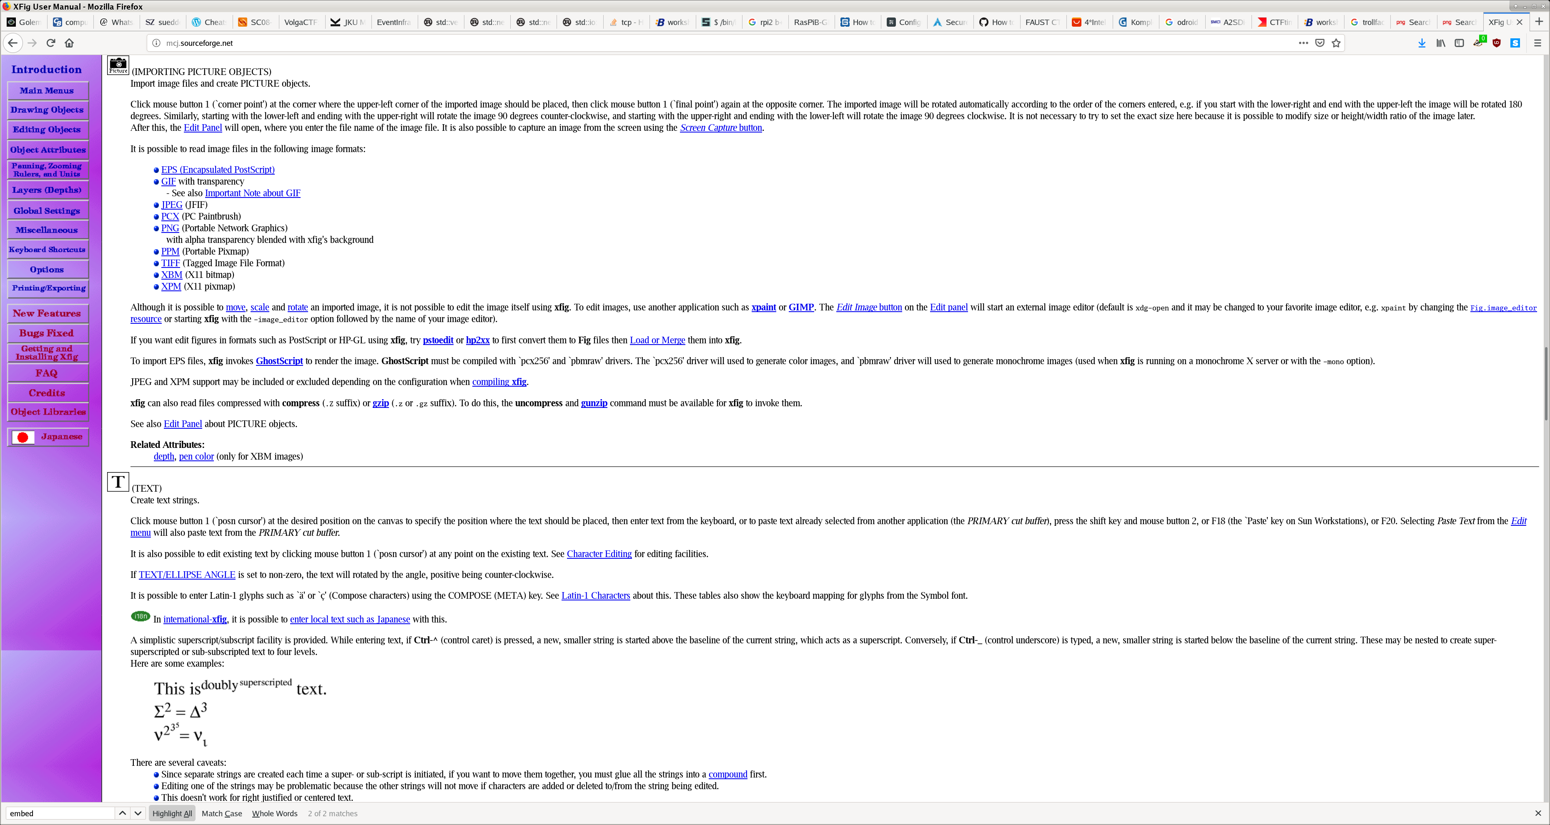This screenshot has height=825, width=1550.
Task: Jump to next find match arrow
Action: (138, 814)
